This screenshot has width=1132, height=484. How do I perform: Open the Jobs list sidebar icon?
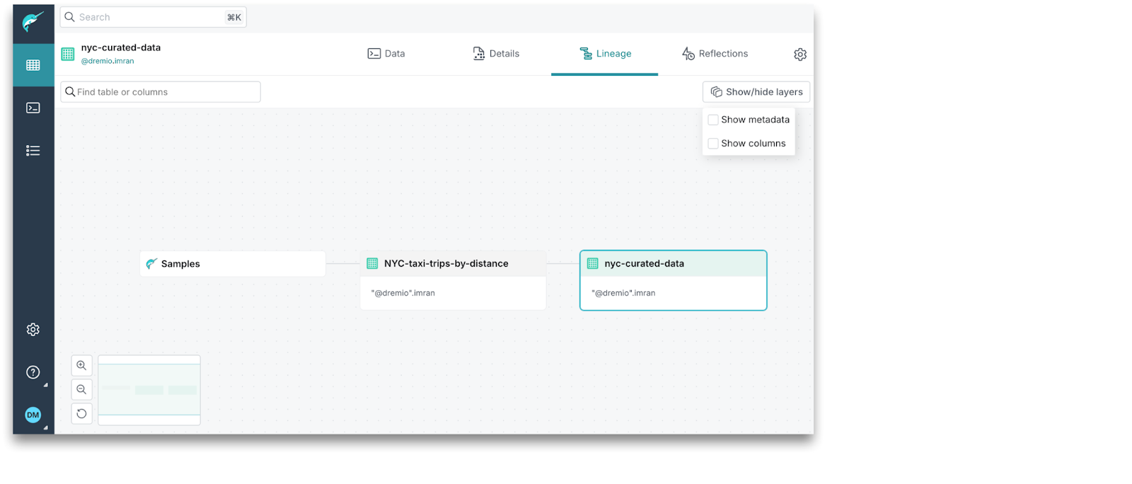click(x=33, y=151)
